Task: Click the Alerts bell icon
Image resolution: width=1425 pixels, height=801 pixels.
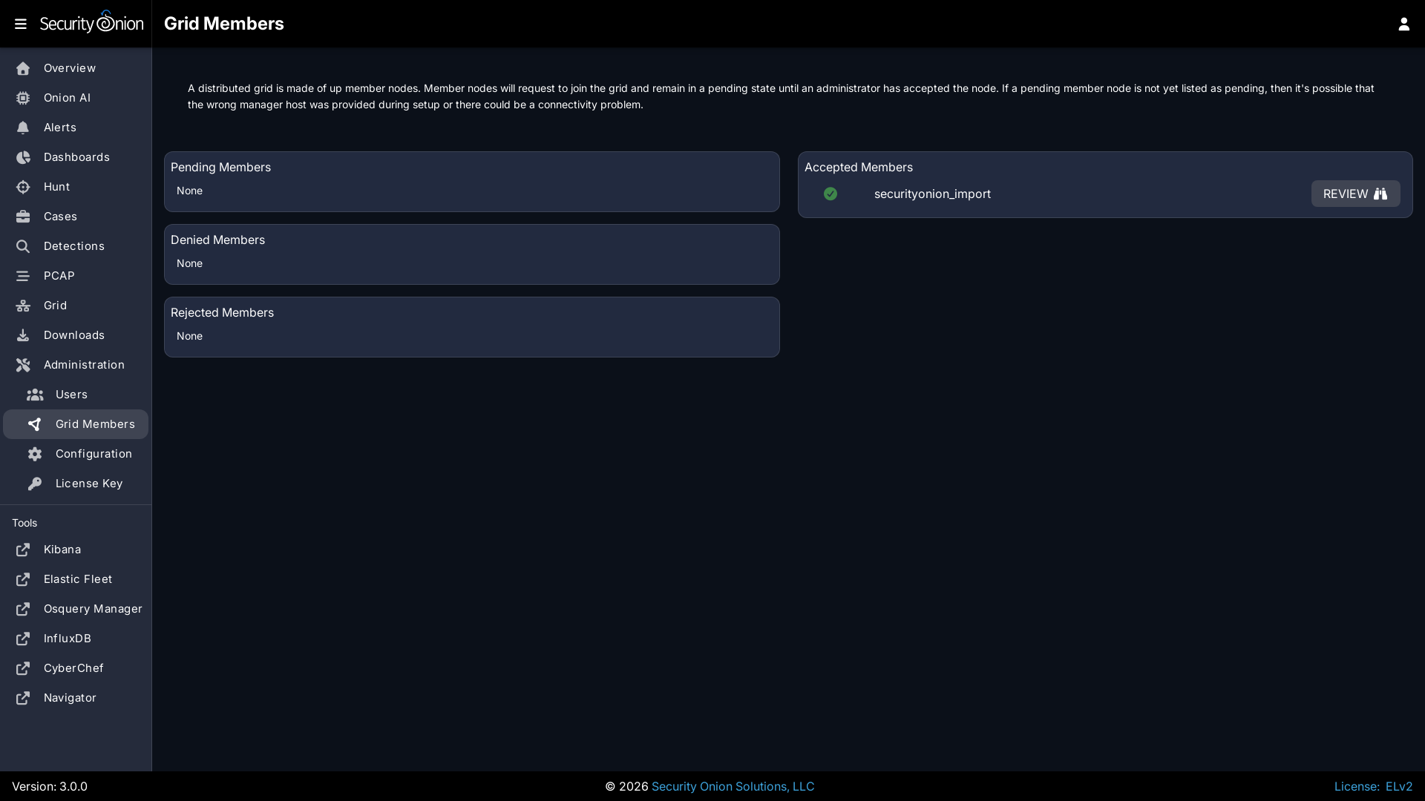Action: pos(23,128)
